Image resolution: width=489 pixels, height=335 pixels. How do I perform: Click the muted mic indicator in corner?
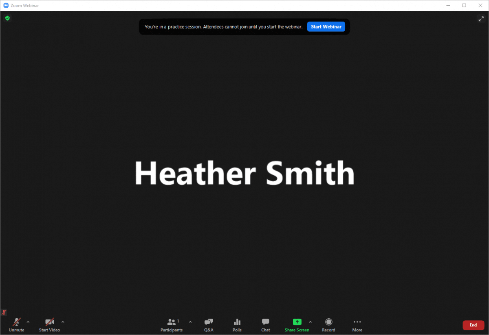(x=4, y=312)
